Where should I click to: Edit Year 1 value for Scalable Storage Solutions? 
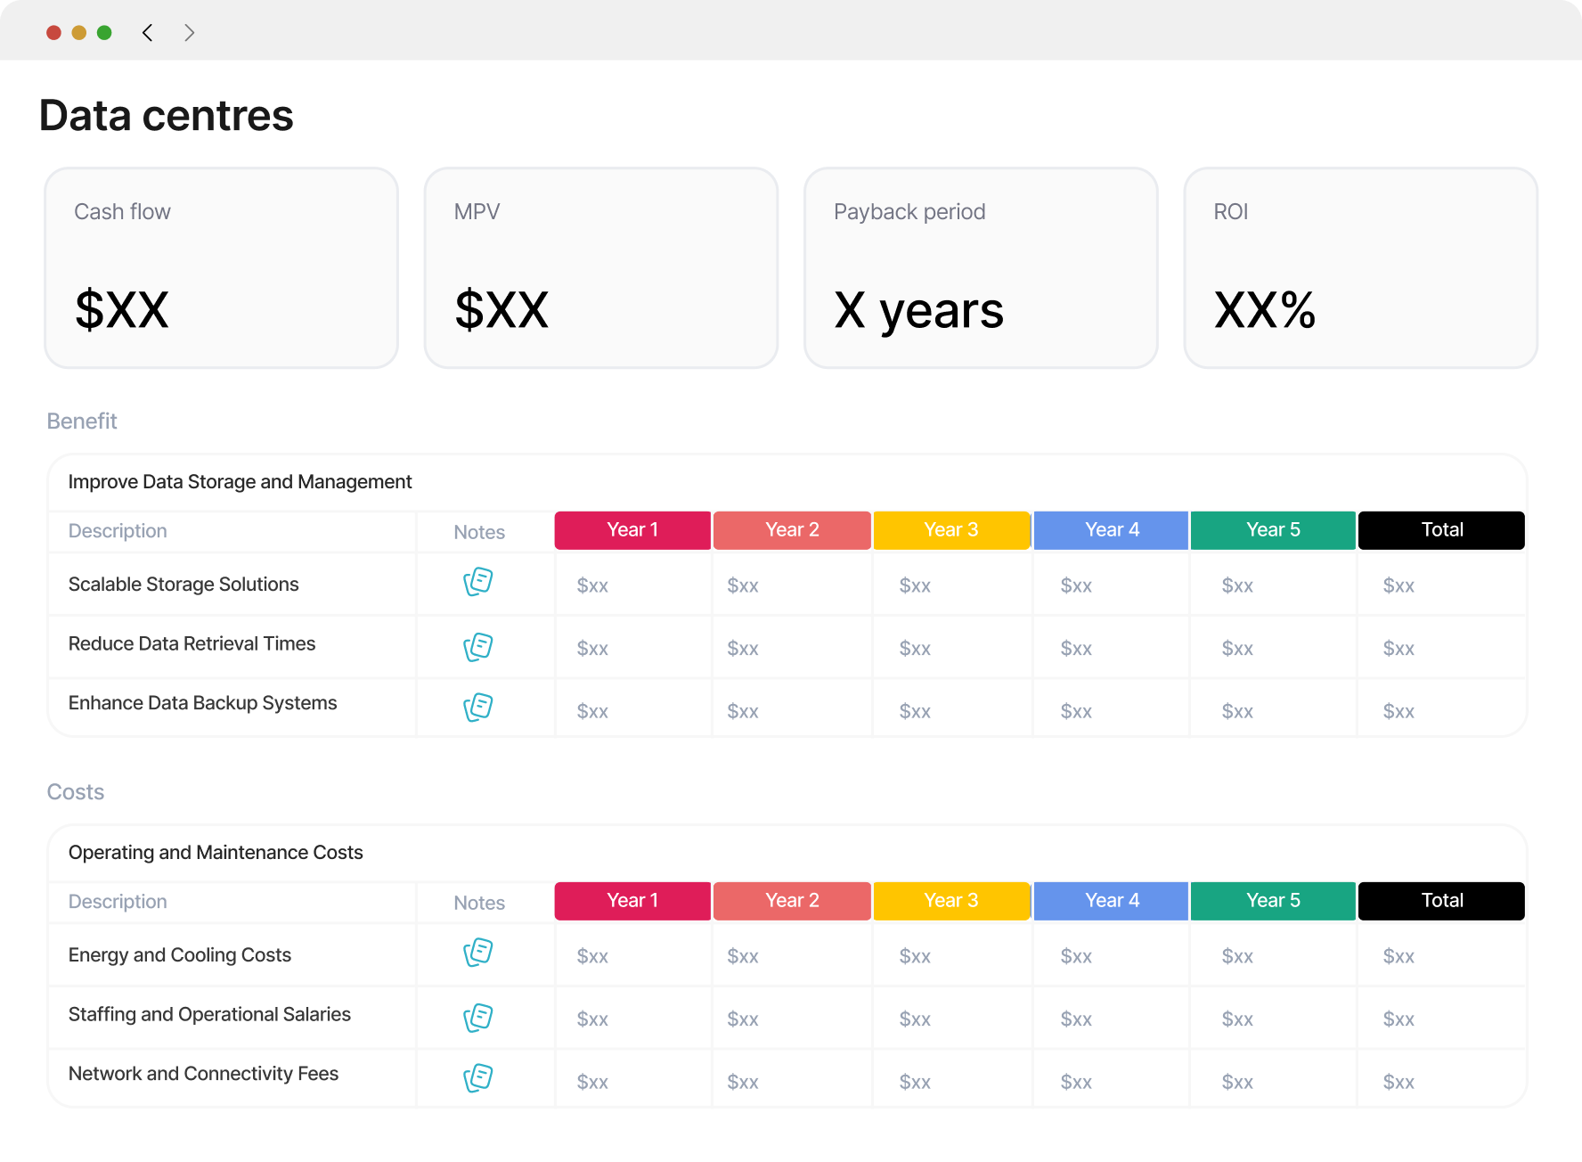[592, 585]
